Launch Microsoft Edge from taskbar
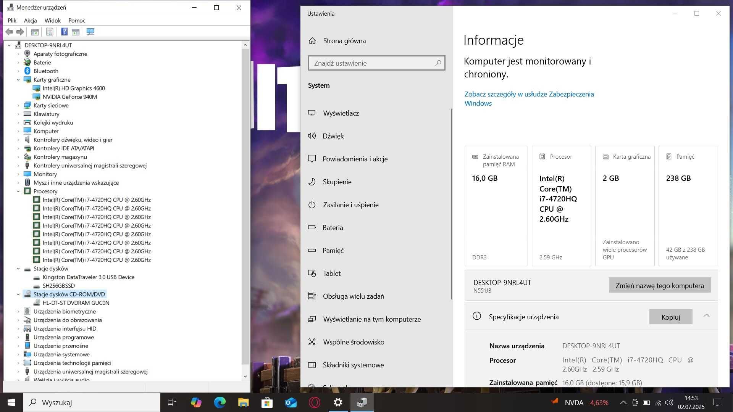Viewport: 733px width, 412px height. coord(220,402)
